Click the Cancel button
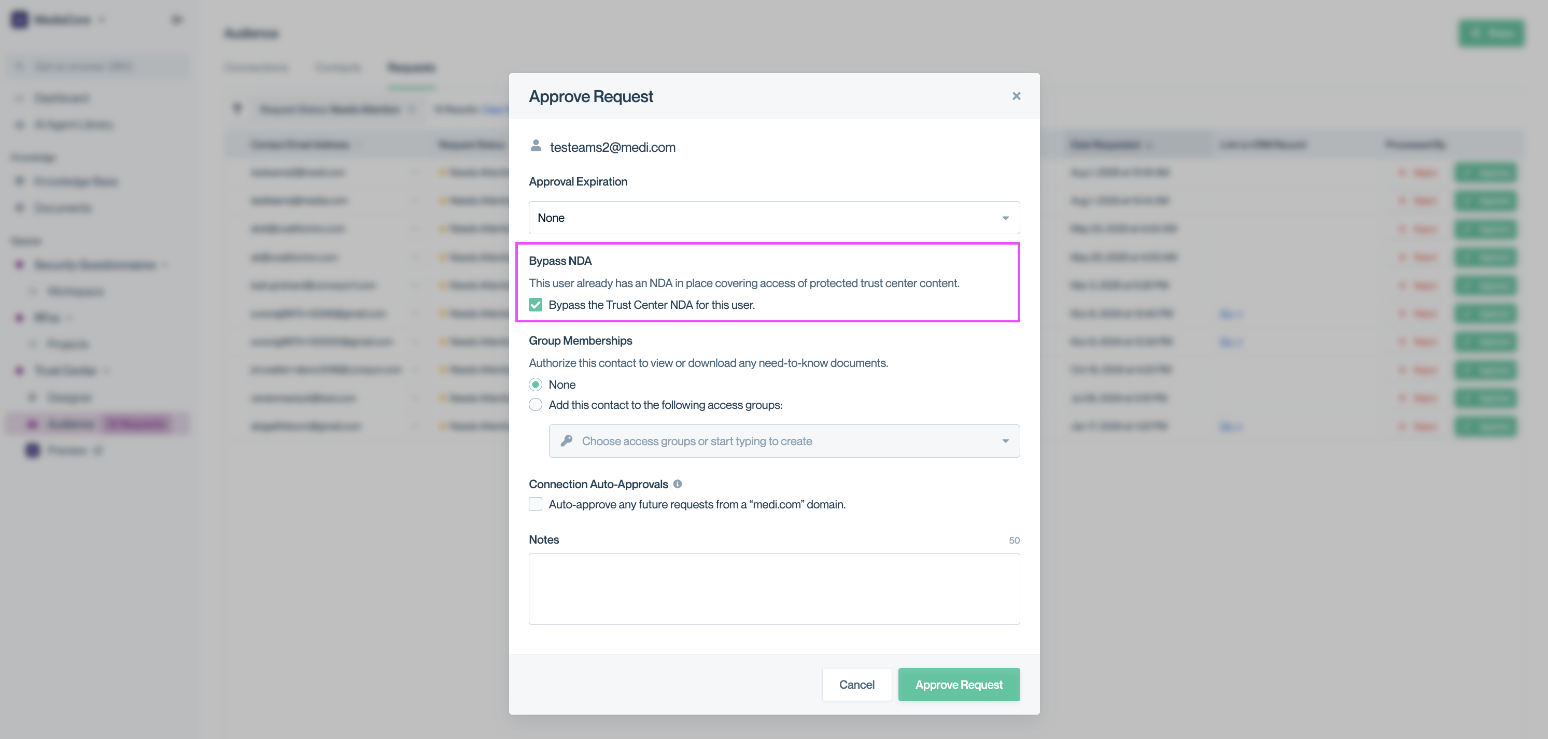The image size is (1548, 739). (x=856, y=684)
